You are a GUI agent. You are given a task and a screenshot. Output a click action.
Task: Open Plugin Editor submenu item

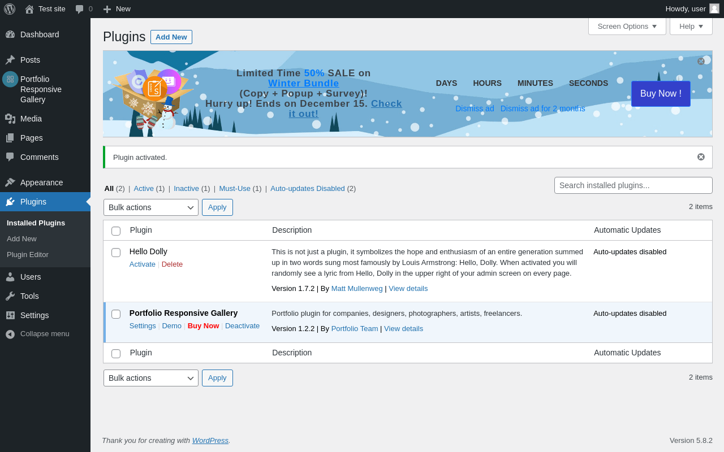(28, 254)
